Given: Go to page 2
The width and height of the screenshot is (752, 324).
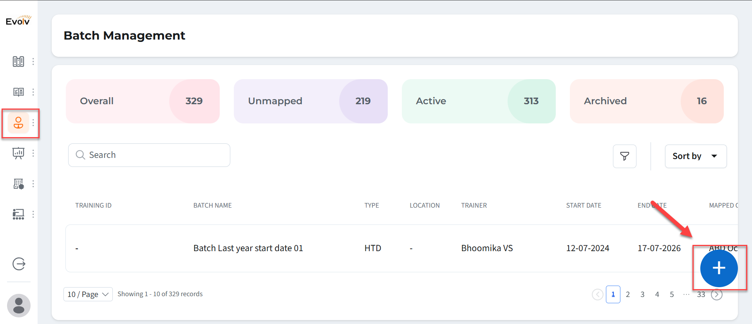Looking at the screenshot, I should [628, 295].
